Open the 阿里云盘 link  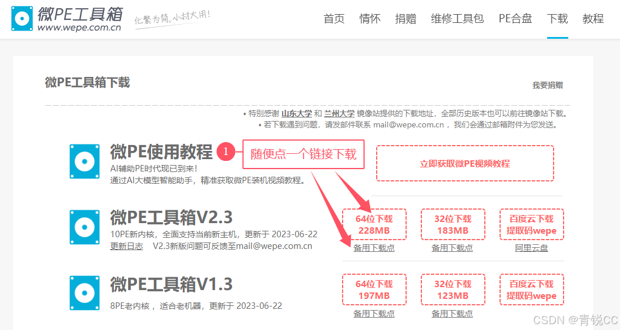click(x=531, y=248)
